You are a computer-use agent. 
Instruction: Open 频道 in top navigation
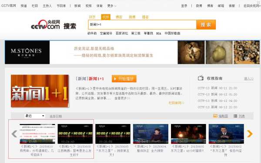23,6
